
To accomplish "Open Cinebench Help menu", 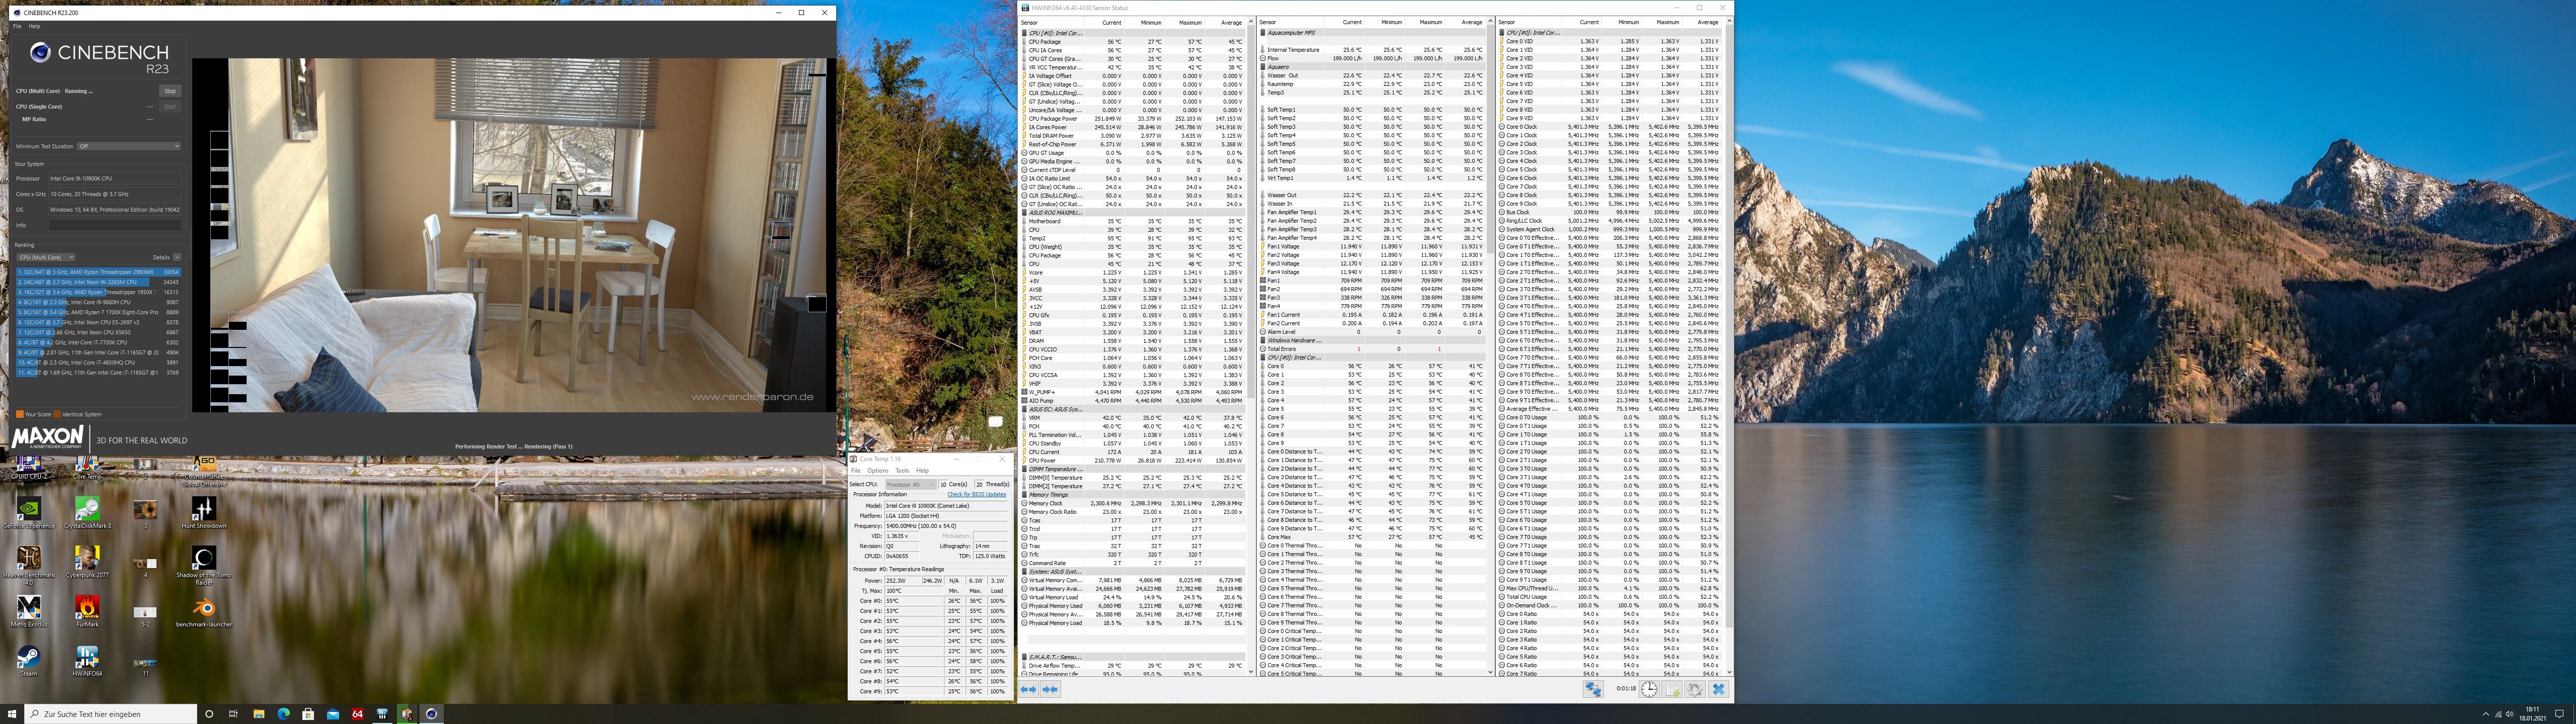I will coord(35,26).
